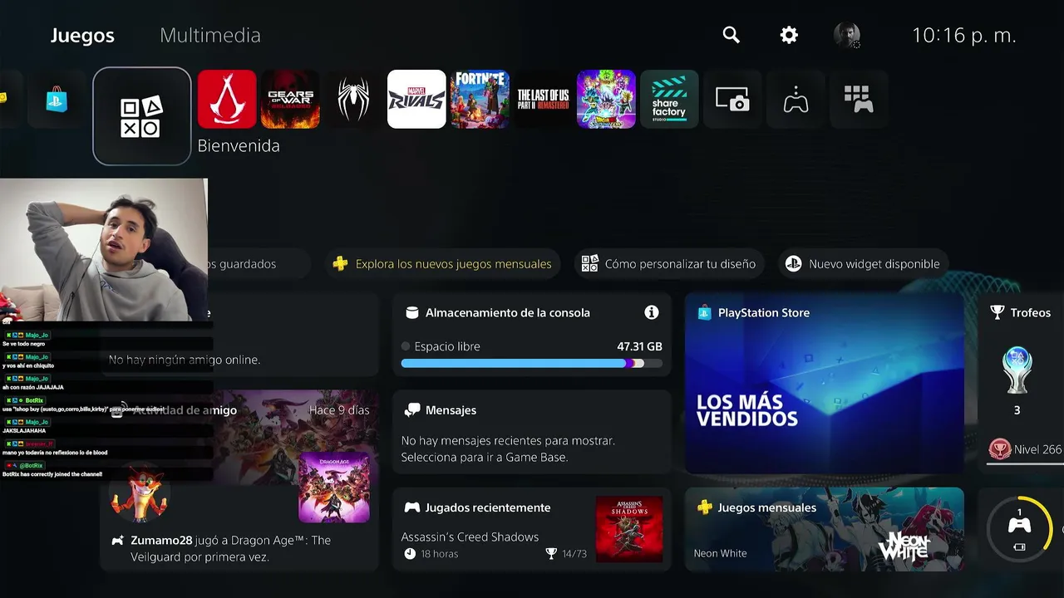This screenshot has height=598, width=1064.
Task: Click No hay ningún amigo online text
Action: point(185,360)
